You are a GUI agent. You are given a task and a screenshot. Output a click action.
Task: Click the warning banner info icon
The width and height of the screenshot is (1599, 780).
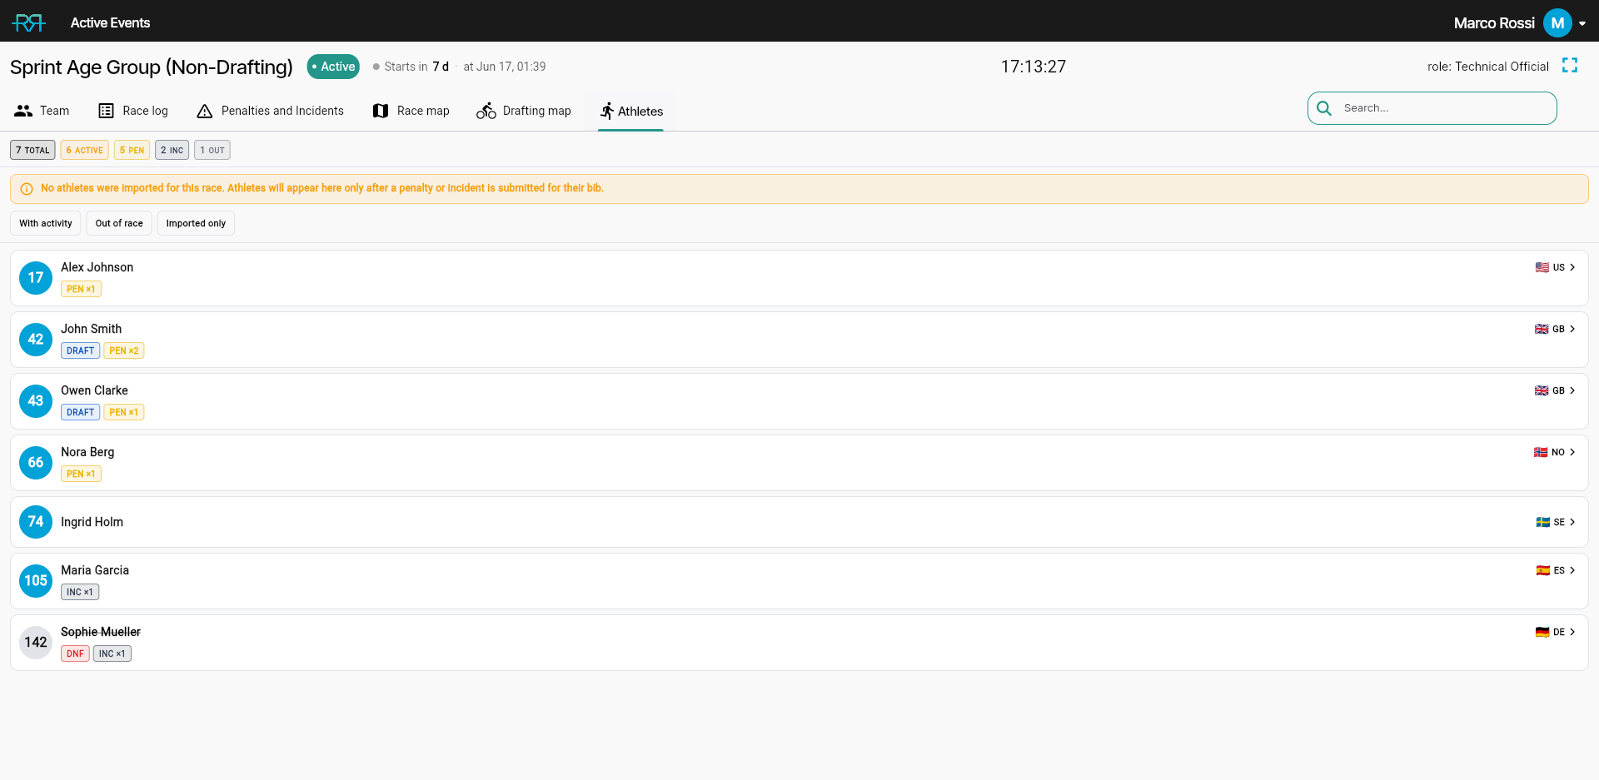pos(27,189)
